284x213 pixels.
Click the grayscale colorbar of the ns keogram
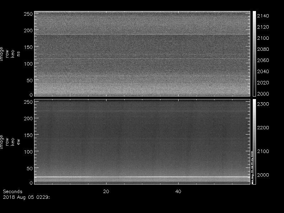tap(254, 54)
